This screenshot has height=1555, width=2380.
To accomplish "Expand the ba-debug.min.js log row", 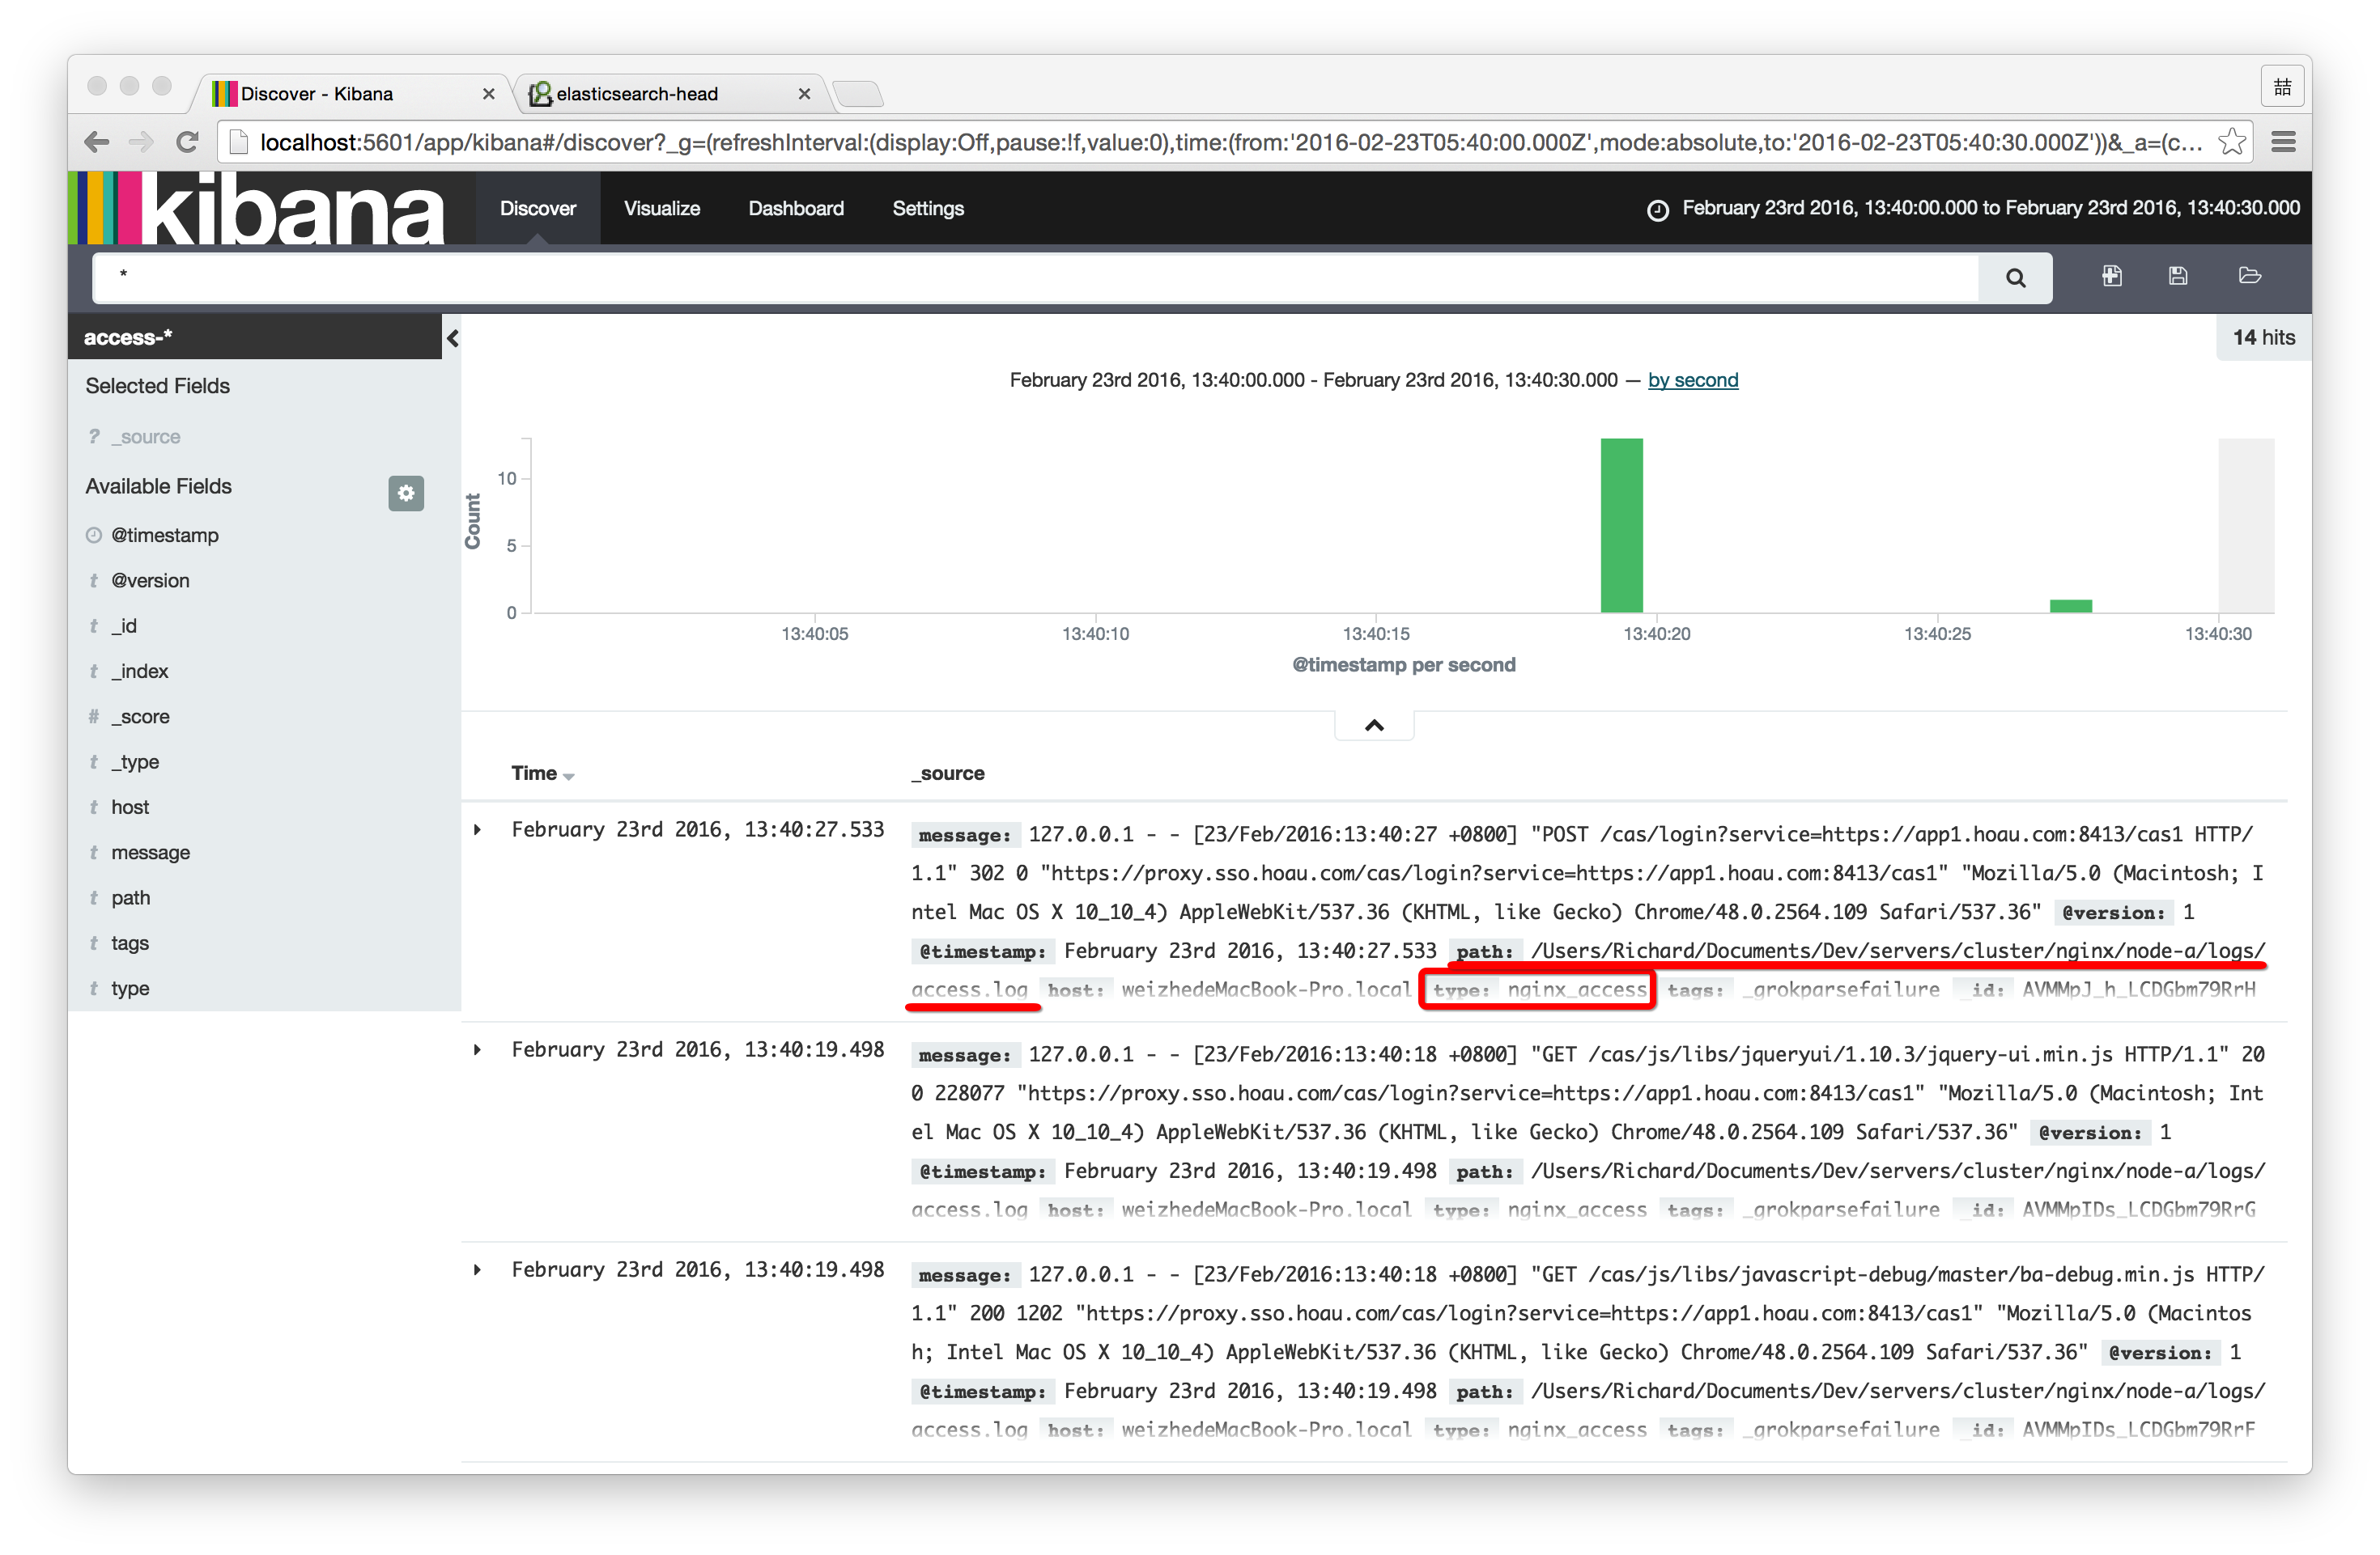I will [478, 1269].
